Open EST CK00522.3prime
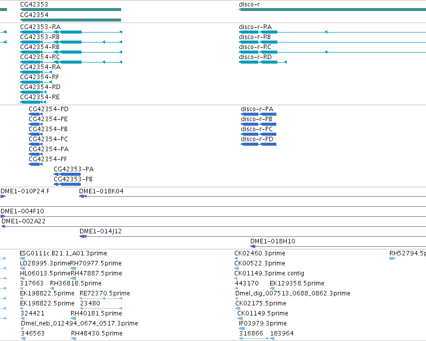 [237, 268]
